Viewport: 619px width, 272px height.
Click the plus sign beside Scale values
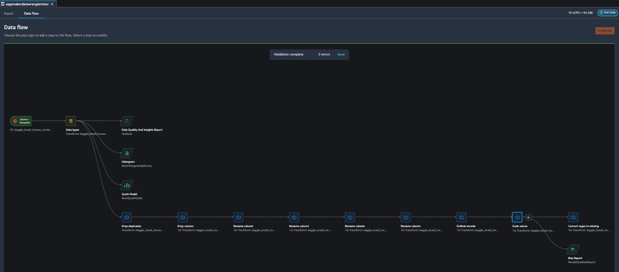(528, 217)
